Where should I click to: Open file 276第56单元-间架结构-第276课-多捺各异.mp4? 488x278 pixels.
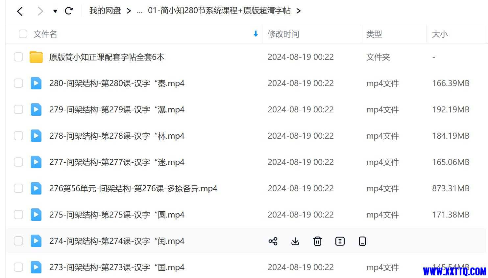[x=133, y=189]
